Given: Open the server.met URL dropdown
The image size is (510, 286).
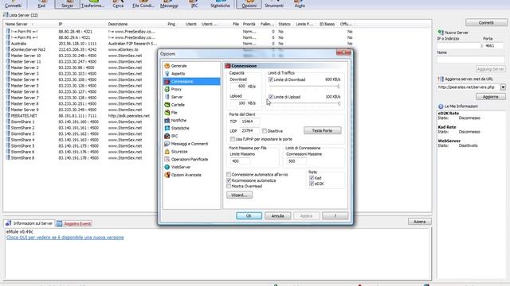Looking at the screenshot, I should tap(503, 87).
